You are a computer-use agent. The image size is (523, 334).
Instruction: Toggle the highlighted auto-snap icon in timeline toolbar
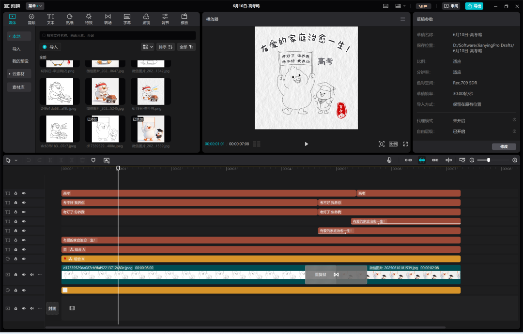(422, 160)
